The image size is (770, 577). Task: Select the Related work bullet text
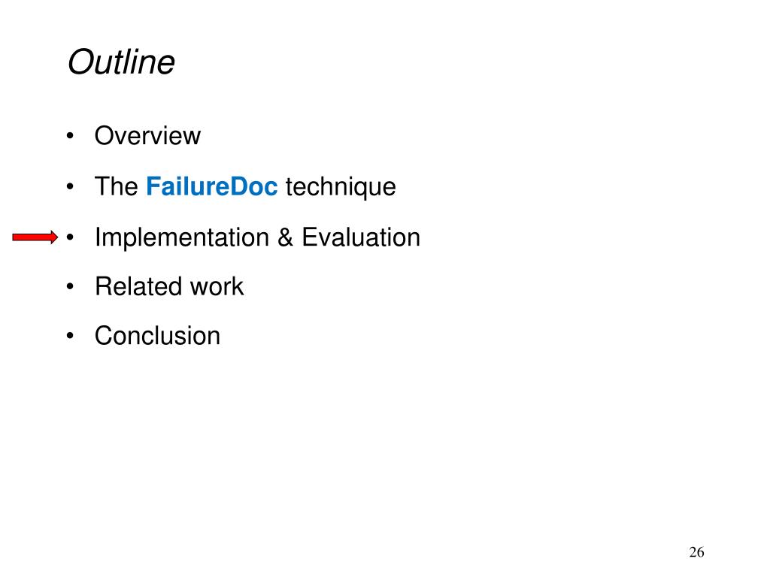[x=169, y=287]
